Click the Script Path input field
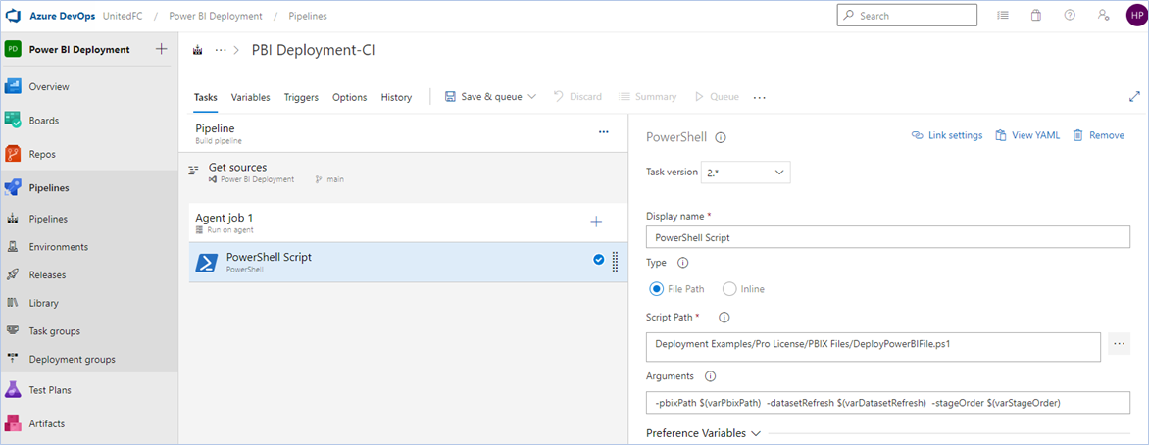Screen dimensions: 1149x445 874,347
